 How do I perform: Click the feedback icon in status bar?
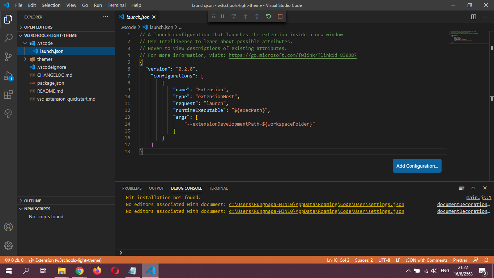click(x=476, y=260)
